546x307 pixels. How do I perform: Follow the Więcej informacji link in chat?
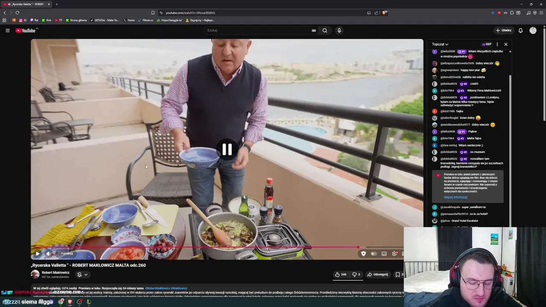pos(456,197)
